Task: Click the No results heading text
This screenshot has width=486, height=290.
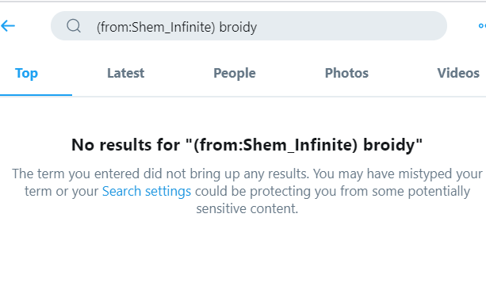Action: pyautogui.click(x=247, y=145)
